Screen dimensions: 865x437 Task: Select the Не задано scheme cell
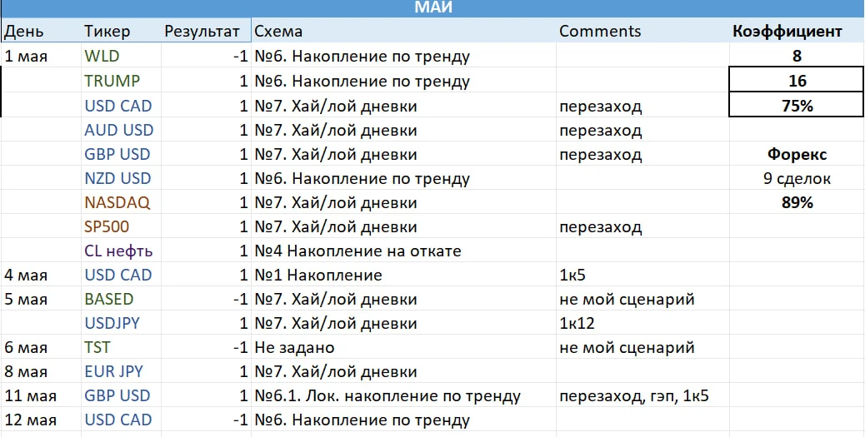(x=403, y=347)
